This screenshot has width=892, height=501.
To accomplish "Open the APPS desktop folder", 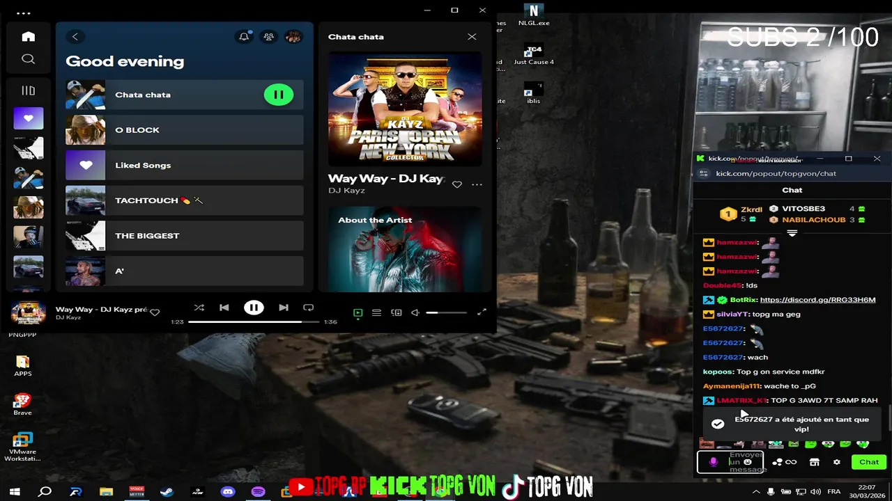I will 23,366.
